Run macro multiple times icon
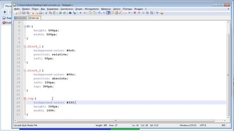Image resolution: width=234 pixels, height=131 pixels. coord(147,13)
